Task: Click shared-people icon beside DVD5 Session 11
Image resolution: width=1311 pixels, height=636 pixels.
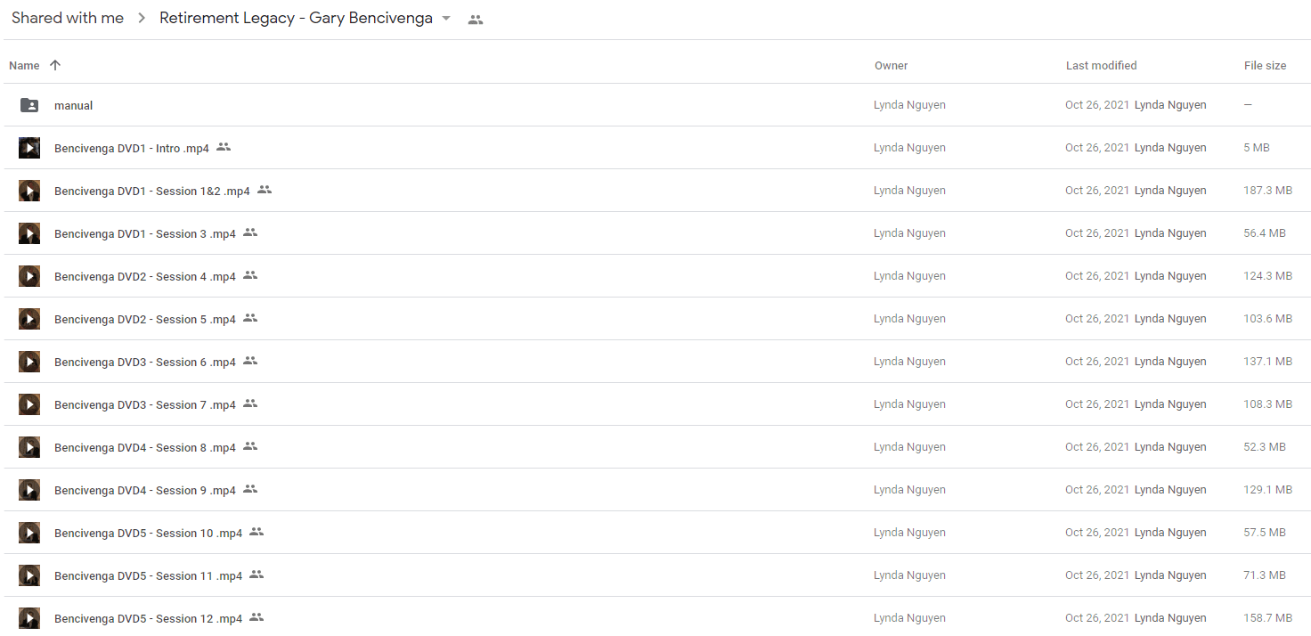Action: [256, 575]
